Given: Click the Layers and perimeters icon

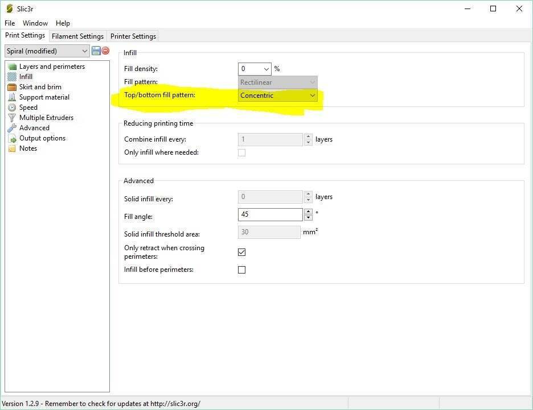Looking at the screenshot, I should point(12,67).
